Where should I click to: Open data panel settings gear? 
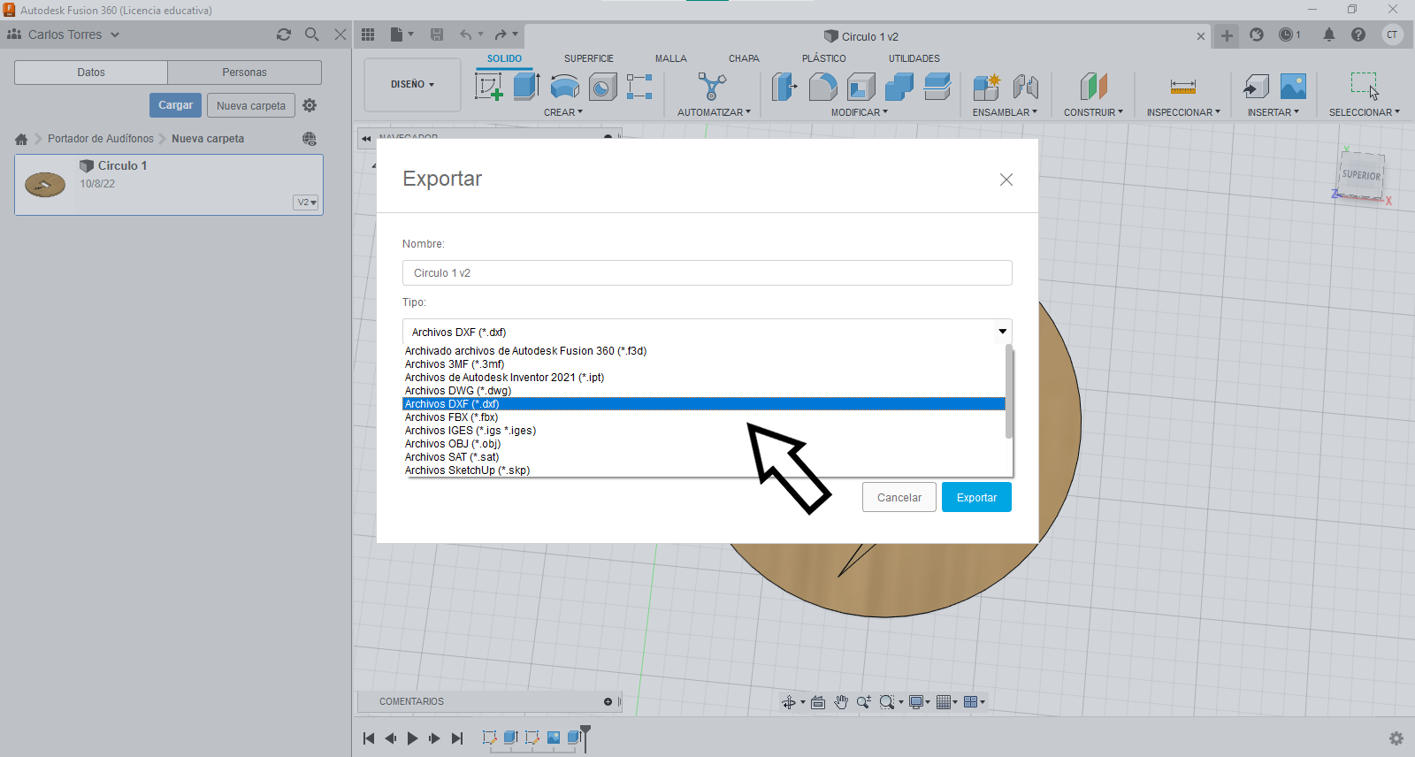[x=310, y=105]
